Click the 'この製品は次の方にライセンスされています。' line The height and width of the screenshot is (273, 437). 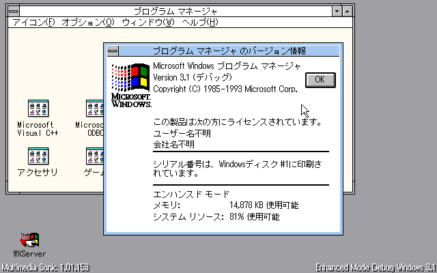[x=238, y=121]
